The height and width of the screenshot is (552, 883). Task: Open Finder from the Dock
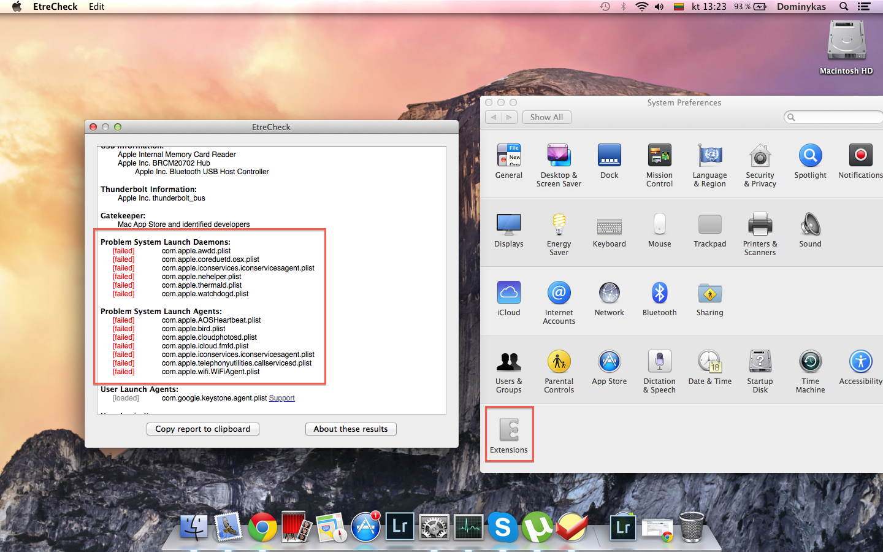(x=194, y=527)
